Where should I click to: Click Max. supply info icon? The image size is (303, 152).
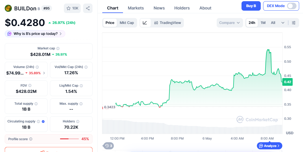(81, 104)
